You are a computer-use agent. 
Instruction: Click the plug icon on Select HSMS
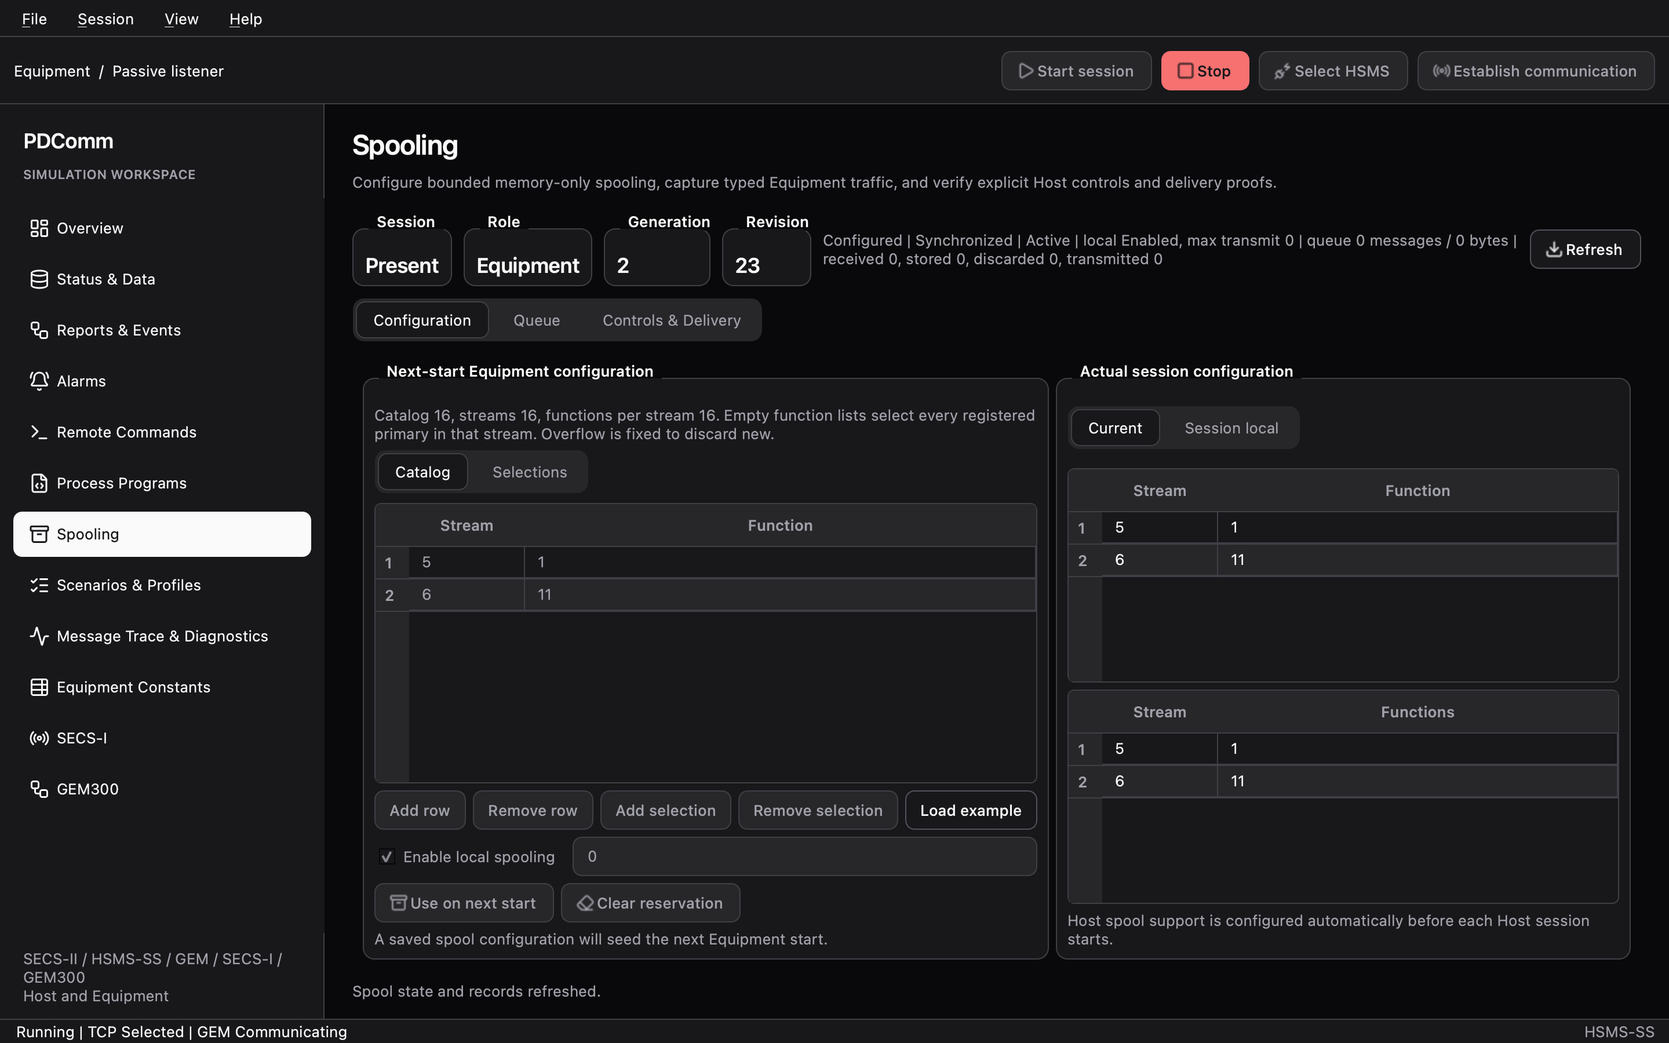click(x=1282, y=71)
